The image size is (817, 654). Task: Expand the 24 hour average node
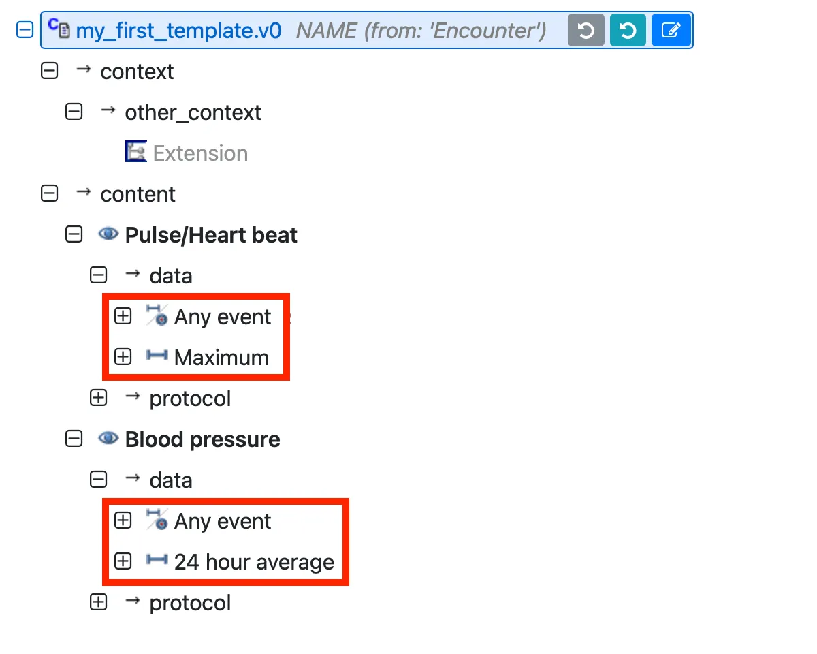[123, 561]
